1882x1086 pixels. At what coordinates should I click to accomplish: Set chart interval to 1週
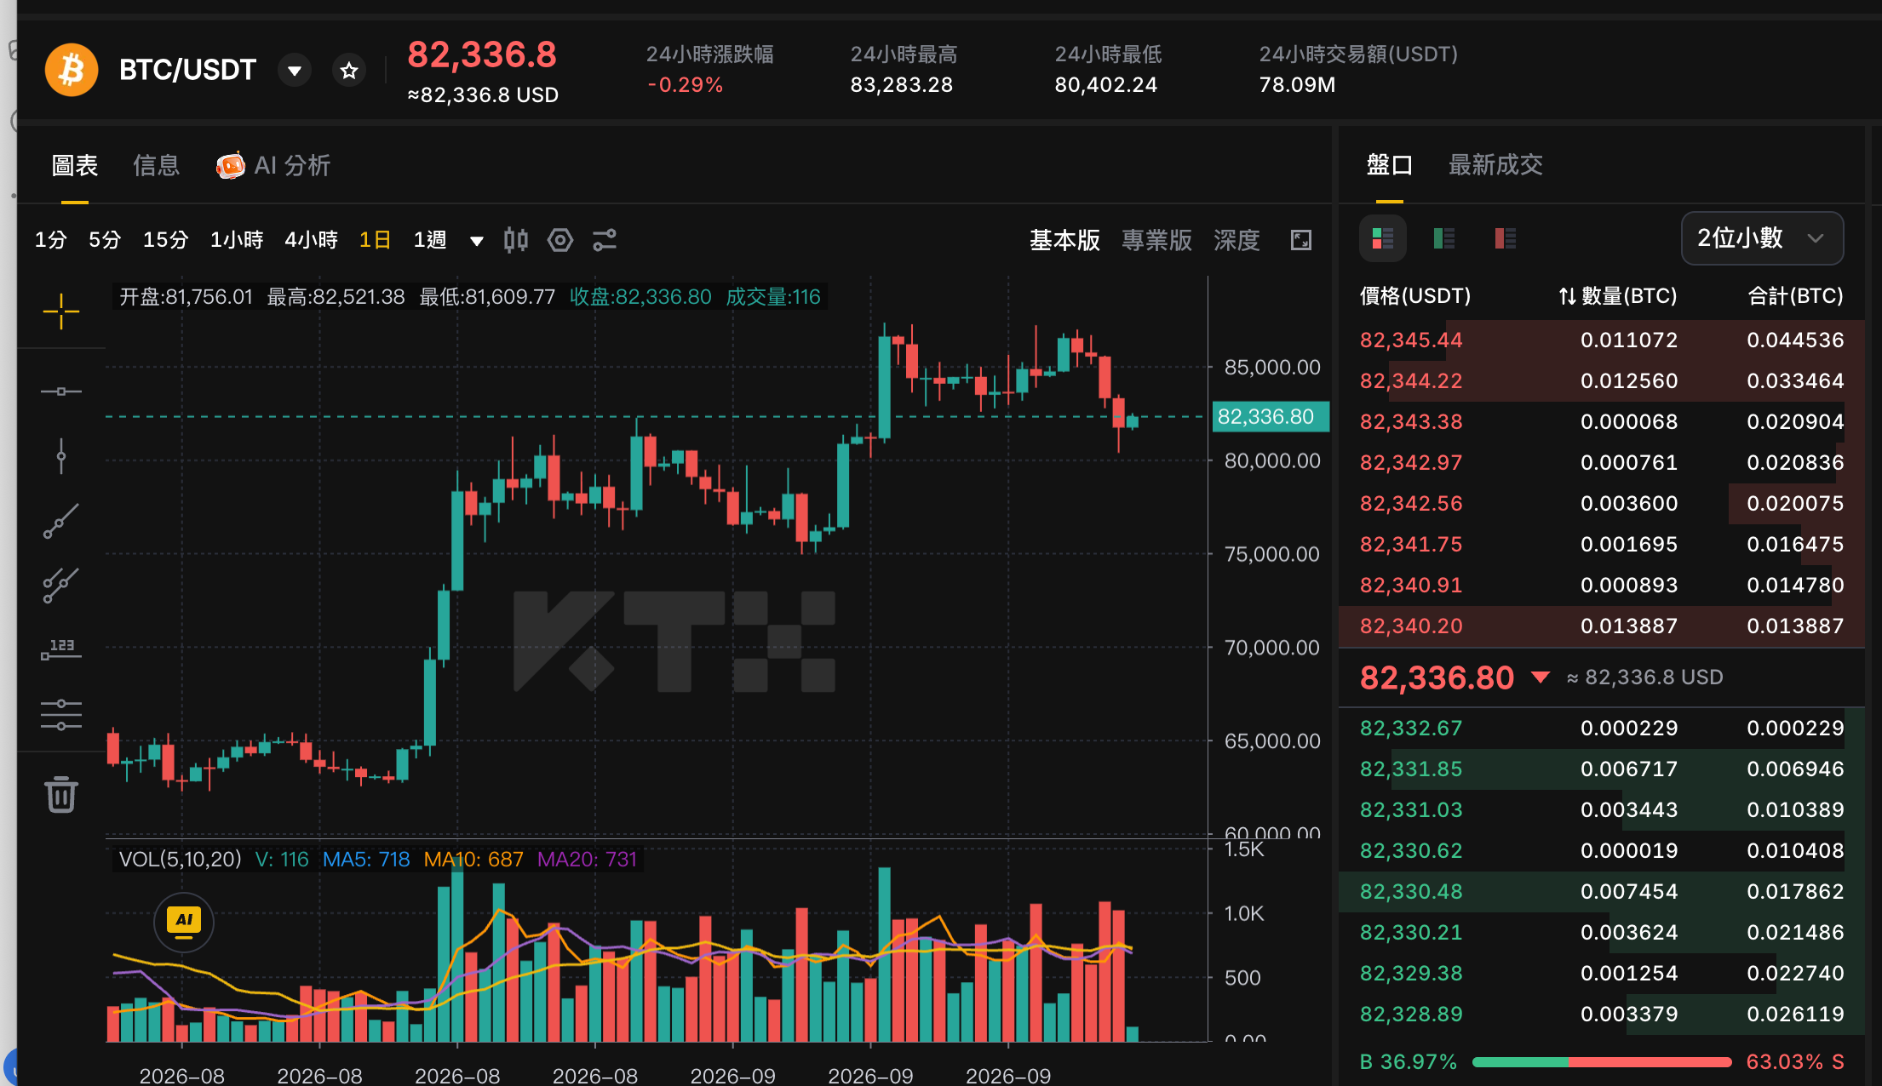[430, 240]
